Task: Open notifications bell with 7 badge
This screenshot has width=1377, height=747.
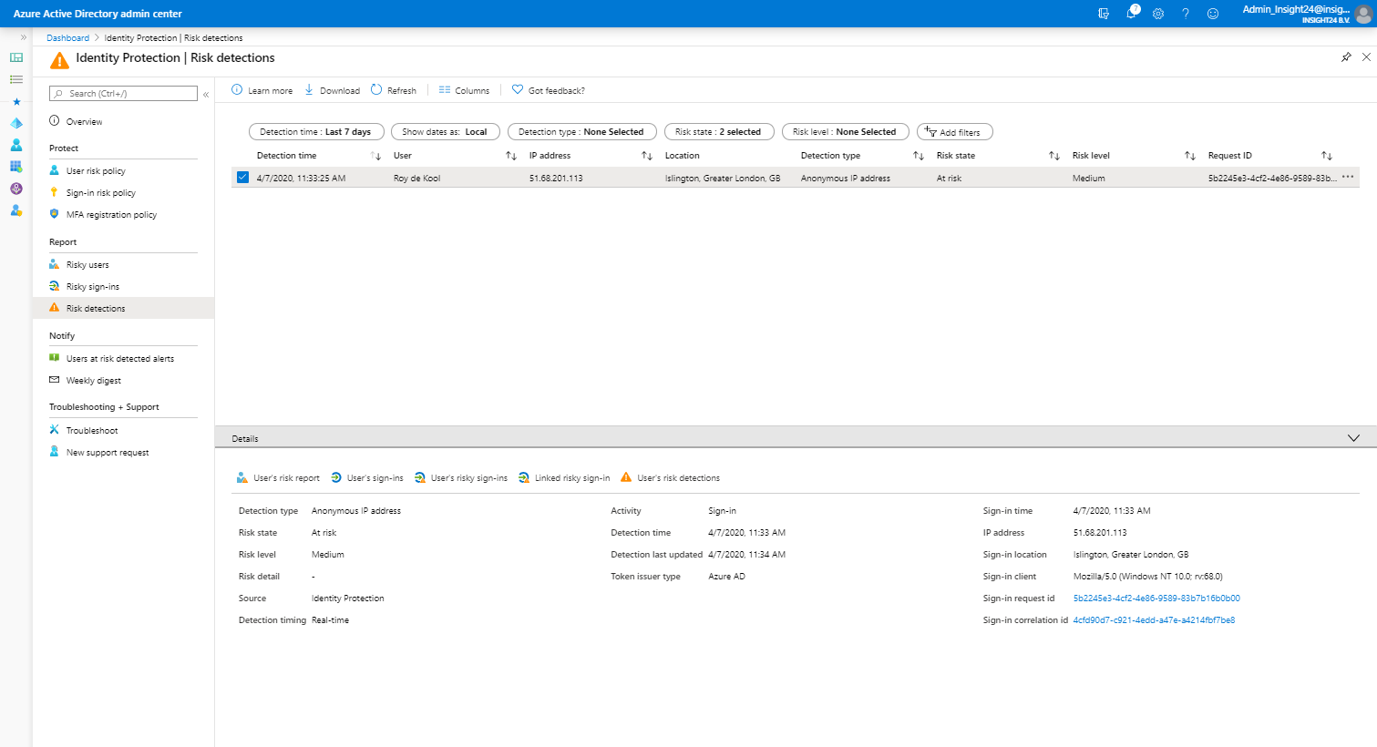Action: (x=1132, y=13)
